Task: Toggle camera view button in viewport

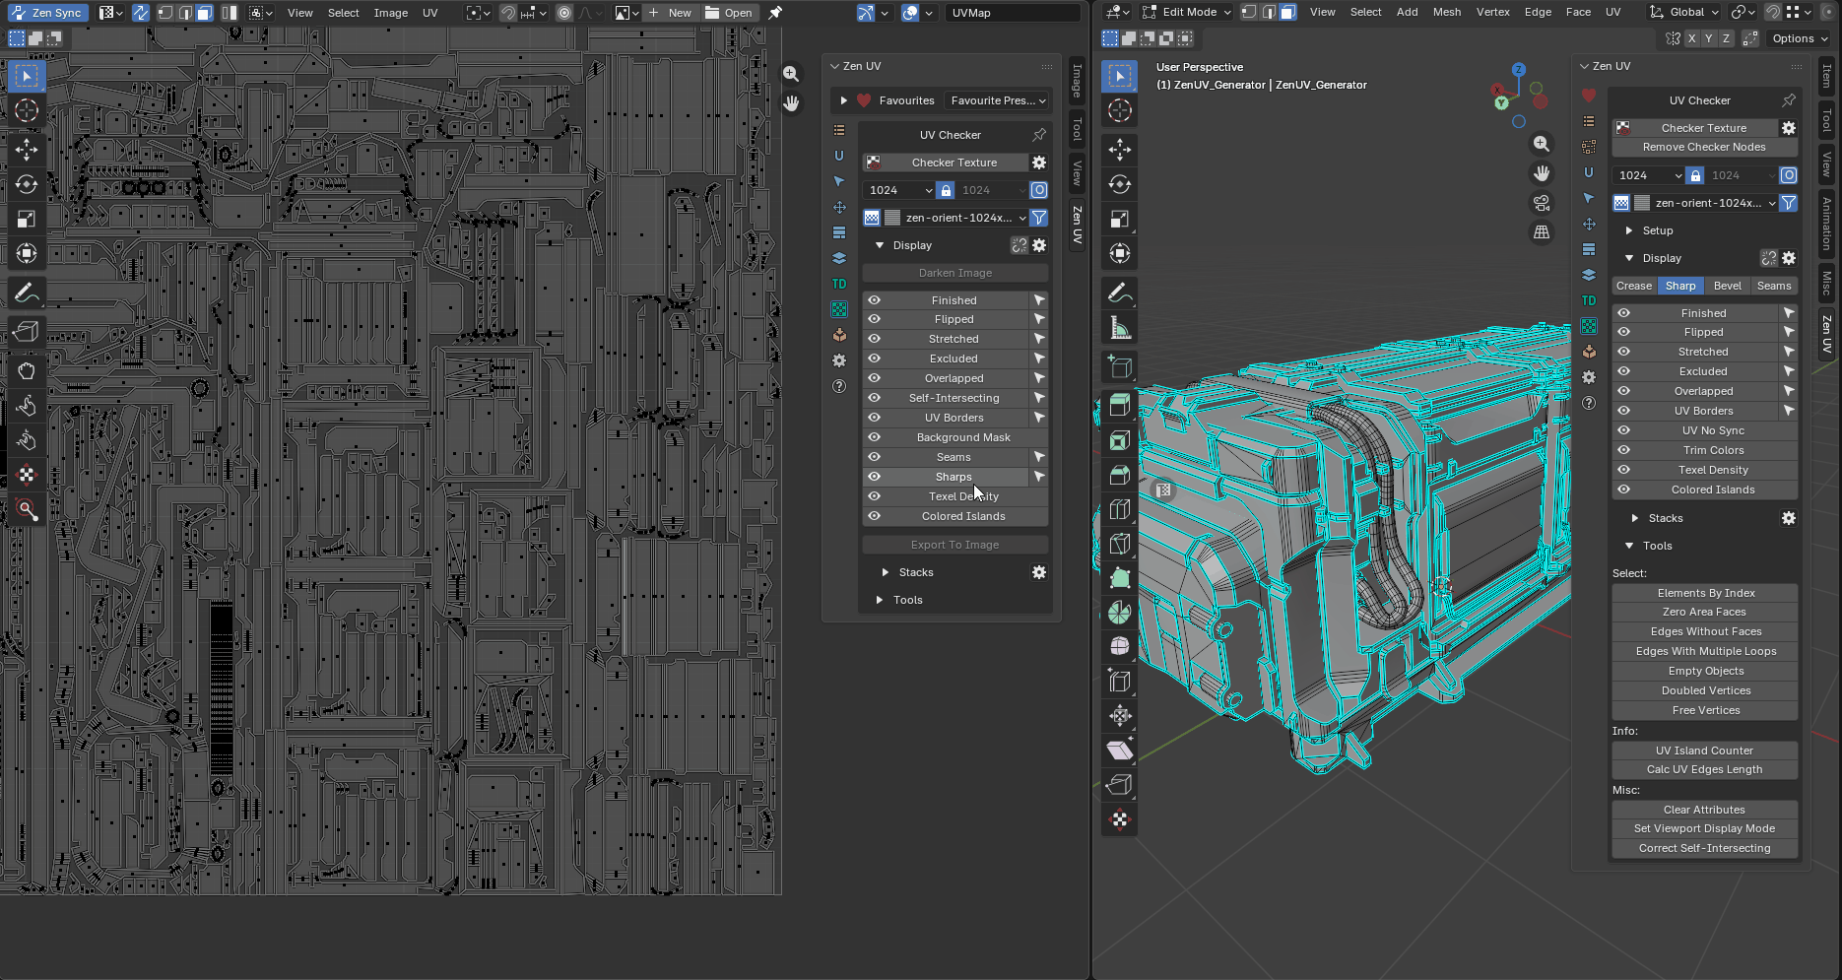Action: 1542,203
